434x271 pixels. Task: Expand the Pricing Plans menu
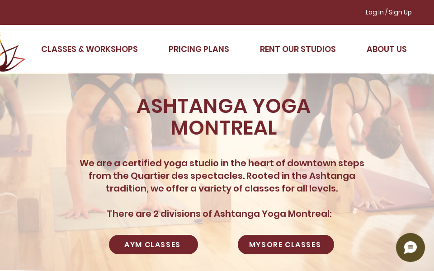point(199,49)
